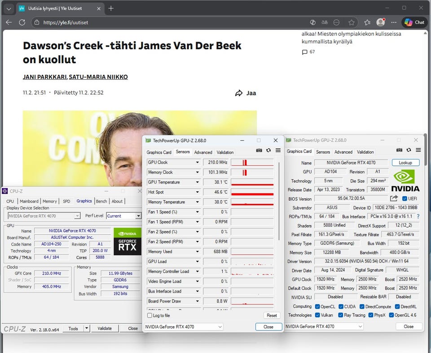This screenshot has width=431, height=353.
Task: Reload the Yle Uutiset page
Action: (22, 22)
